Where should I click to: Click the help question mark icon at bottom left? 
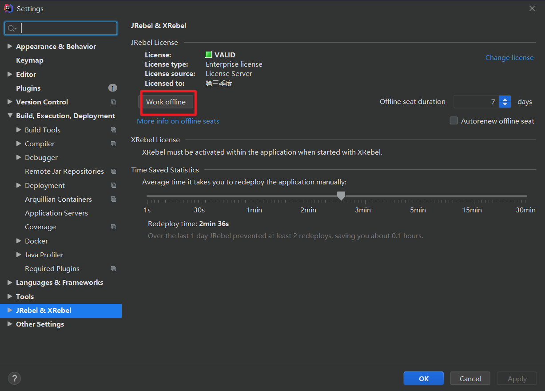pyautogui.click(x=14, y=378)
